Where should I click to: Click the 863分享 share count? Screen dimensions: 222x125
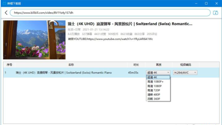coord(140,34)
